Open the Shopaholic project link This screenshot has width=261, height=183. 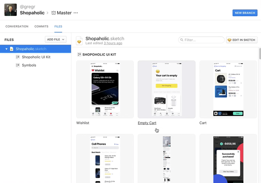click(32, 13)
